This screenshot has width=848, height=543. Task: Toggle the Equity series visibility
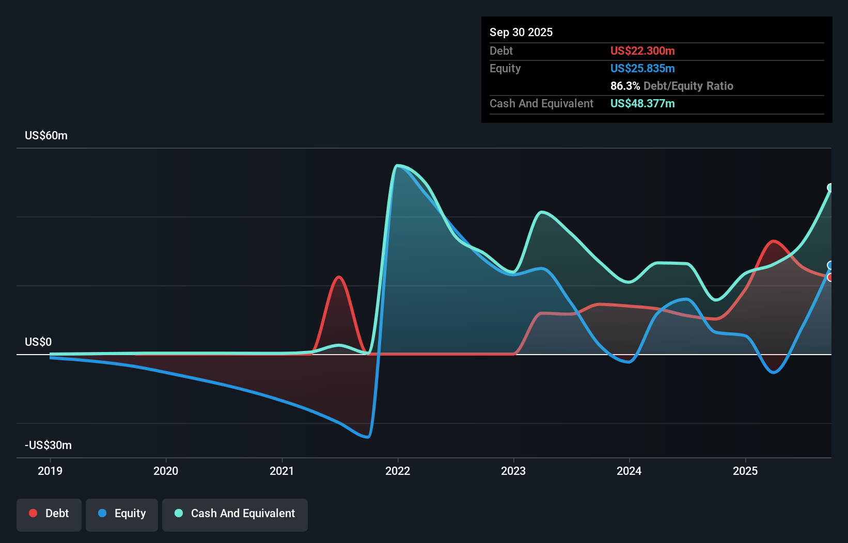(x=121, y=514)
